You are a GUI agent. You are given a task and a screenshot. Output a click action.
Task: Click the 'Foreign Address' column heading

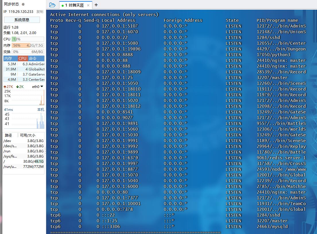183,20
